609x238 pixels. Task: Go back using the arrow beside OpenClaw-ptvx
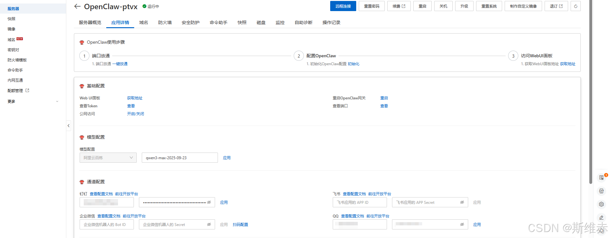[77, 6]
